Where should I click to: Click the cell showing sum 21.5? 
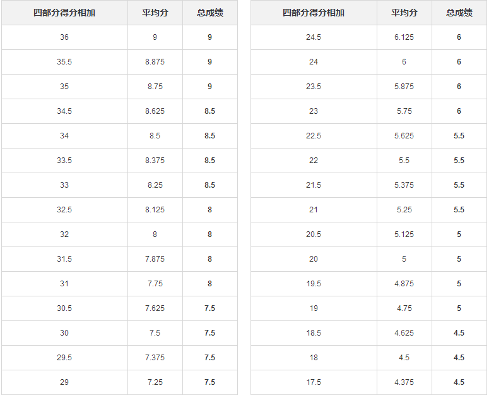[314, 185]
